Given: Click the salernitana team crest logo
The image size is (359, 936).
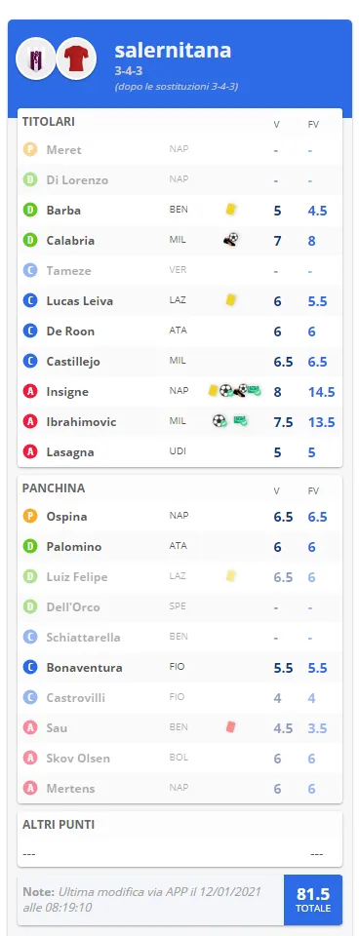Looking at the screenshot, I should click(x=36, y=58).
